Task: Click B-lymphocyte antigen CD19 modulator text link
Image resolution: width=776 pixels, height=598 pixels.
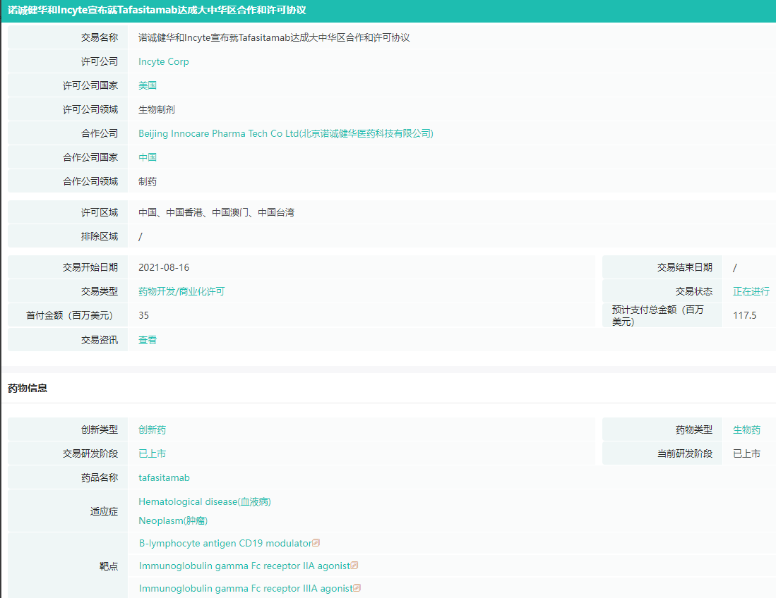Action: pos(225,543)
